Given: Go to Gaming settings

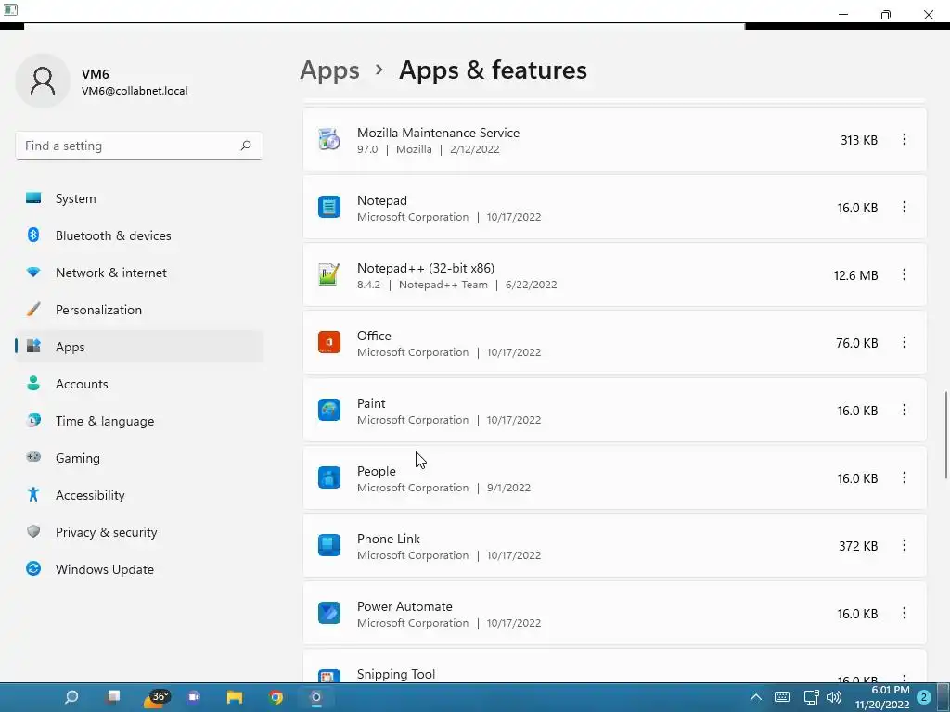Looking at the screenshot, I should 139,458.
